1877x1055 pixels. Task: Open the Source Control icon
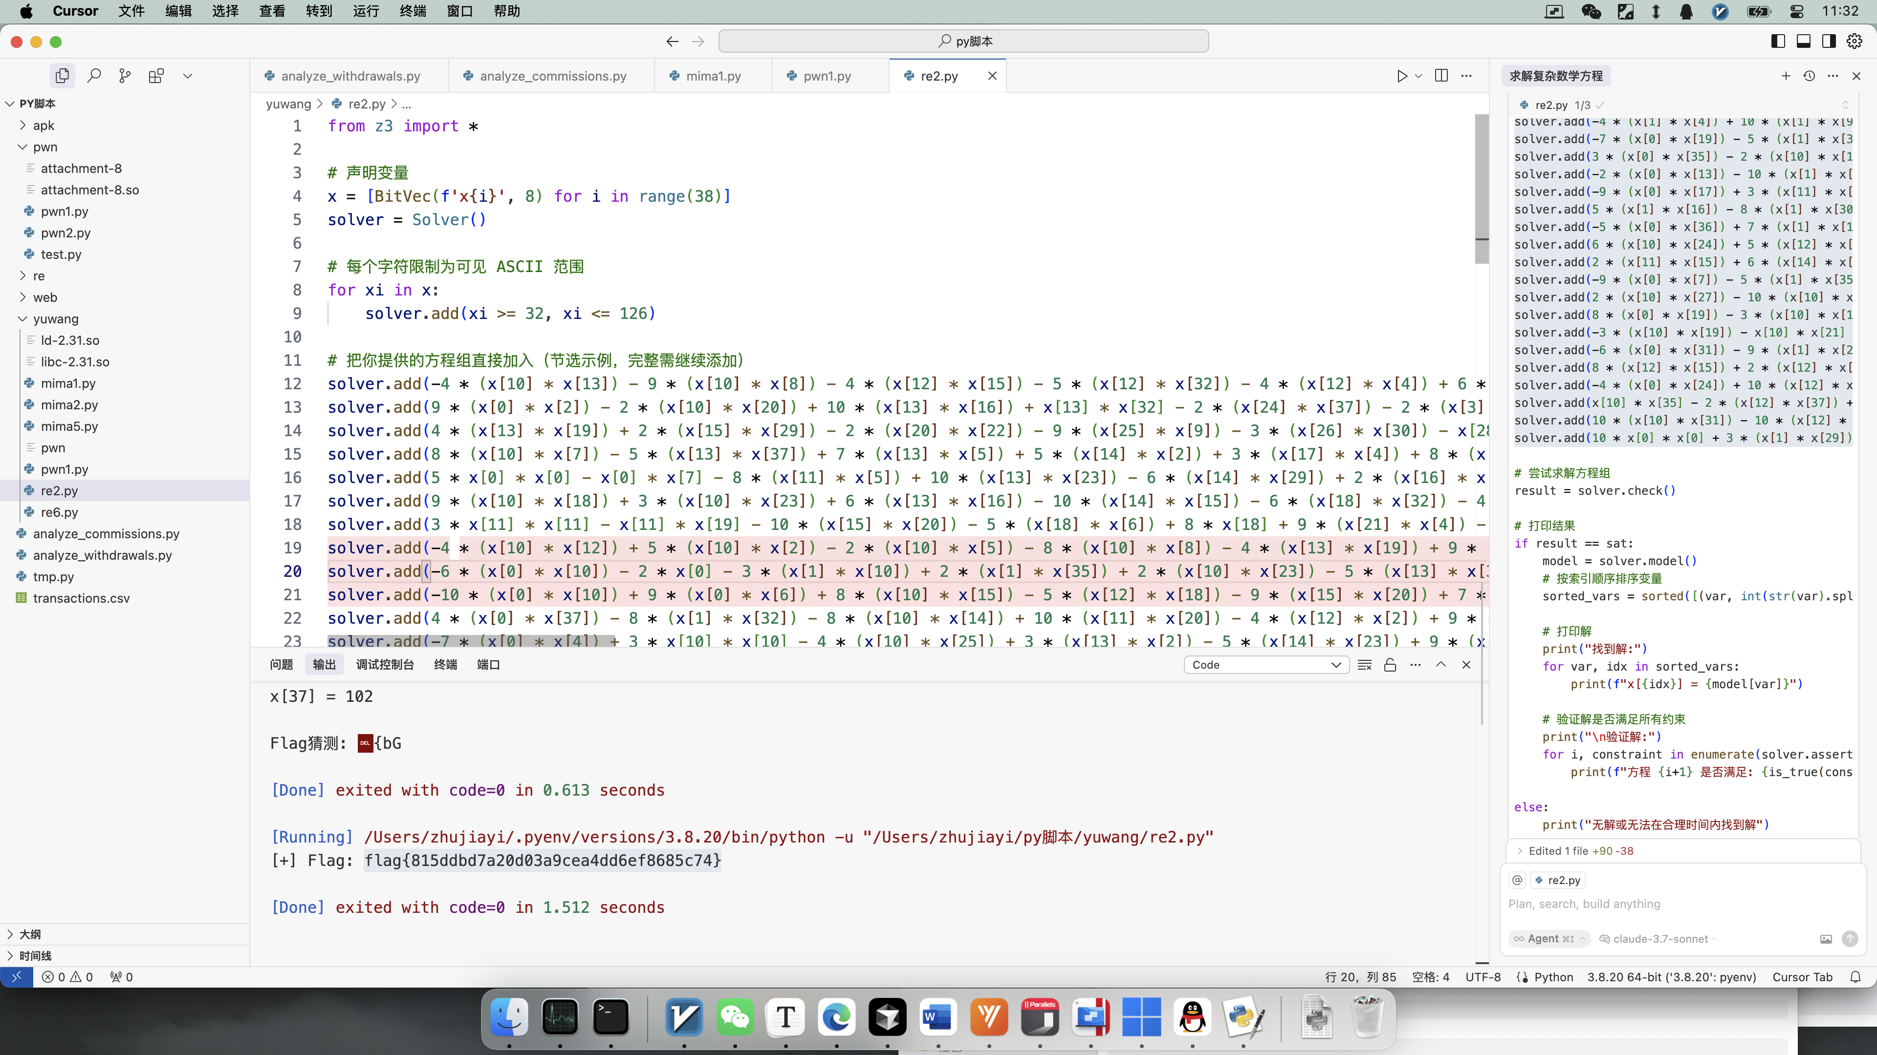click(125, 76)
